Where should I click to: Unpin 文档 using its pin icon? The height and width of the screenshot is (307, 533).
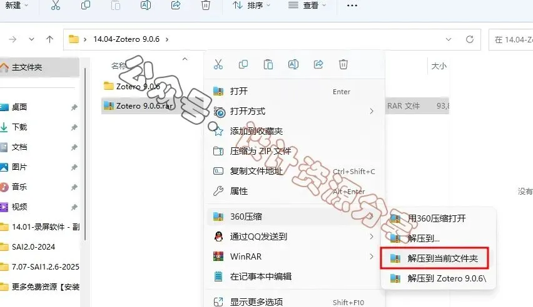click(x=74, y=147)
